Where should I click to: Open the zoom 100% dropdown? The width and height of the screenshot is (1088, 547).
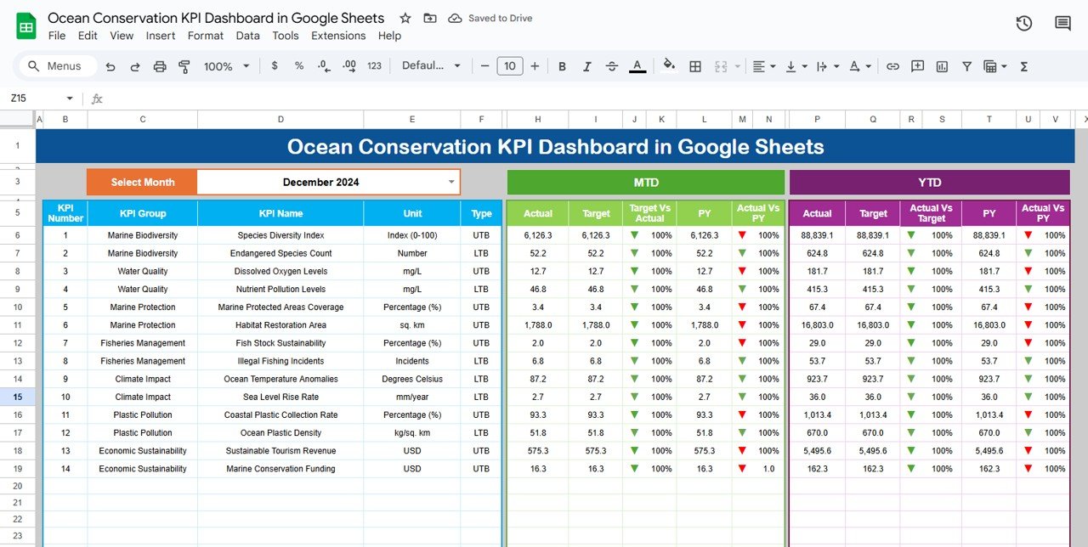tap(227, 66)
